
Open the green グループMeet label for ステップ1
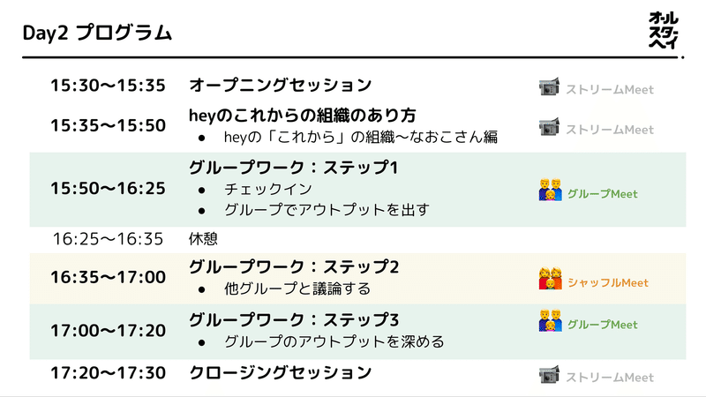point(603,194)
